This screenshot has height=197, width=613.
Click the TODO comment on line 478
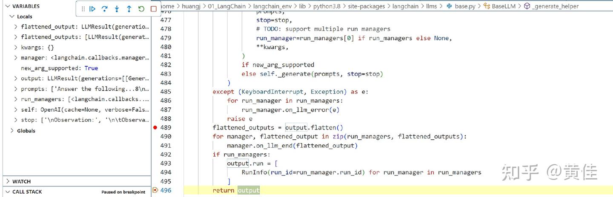coord(323,29)
